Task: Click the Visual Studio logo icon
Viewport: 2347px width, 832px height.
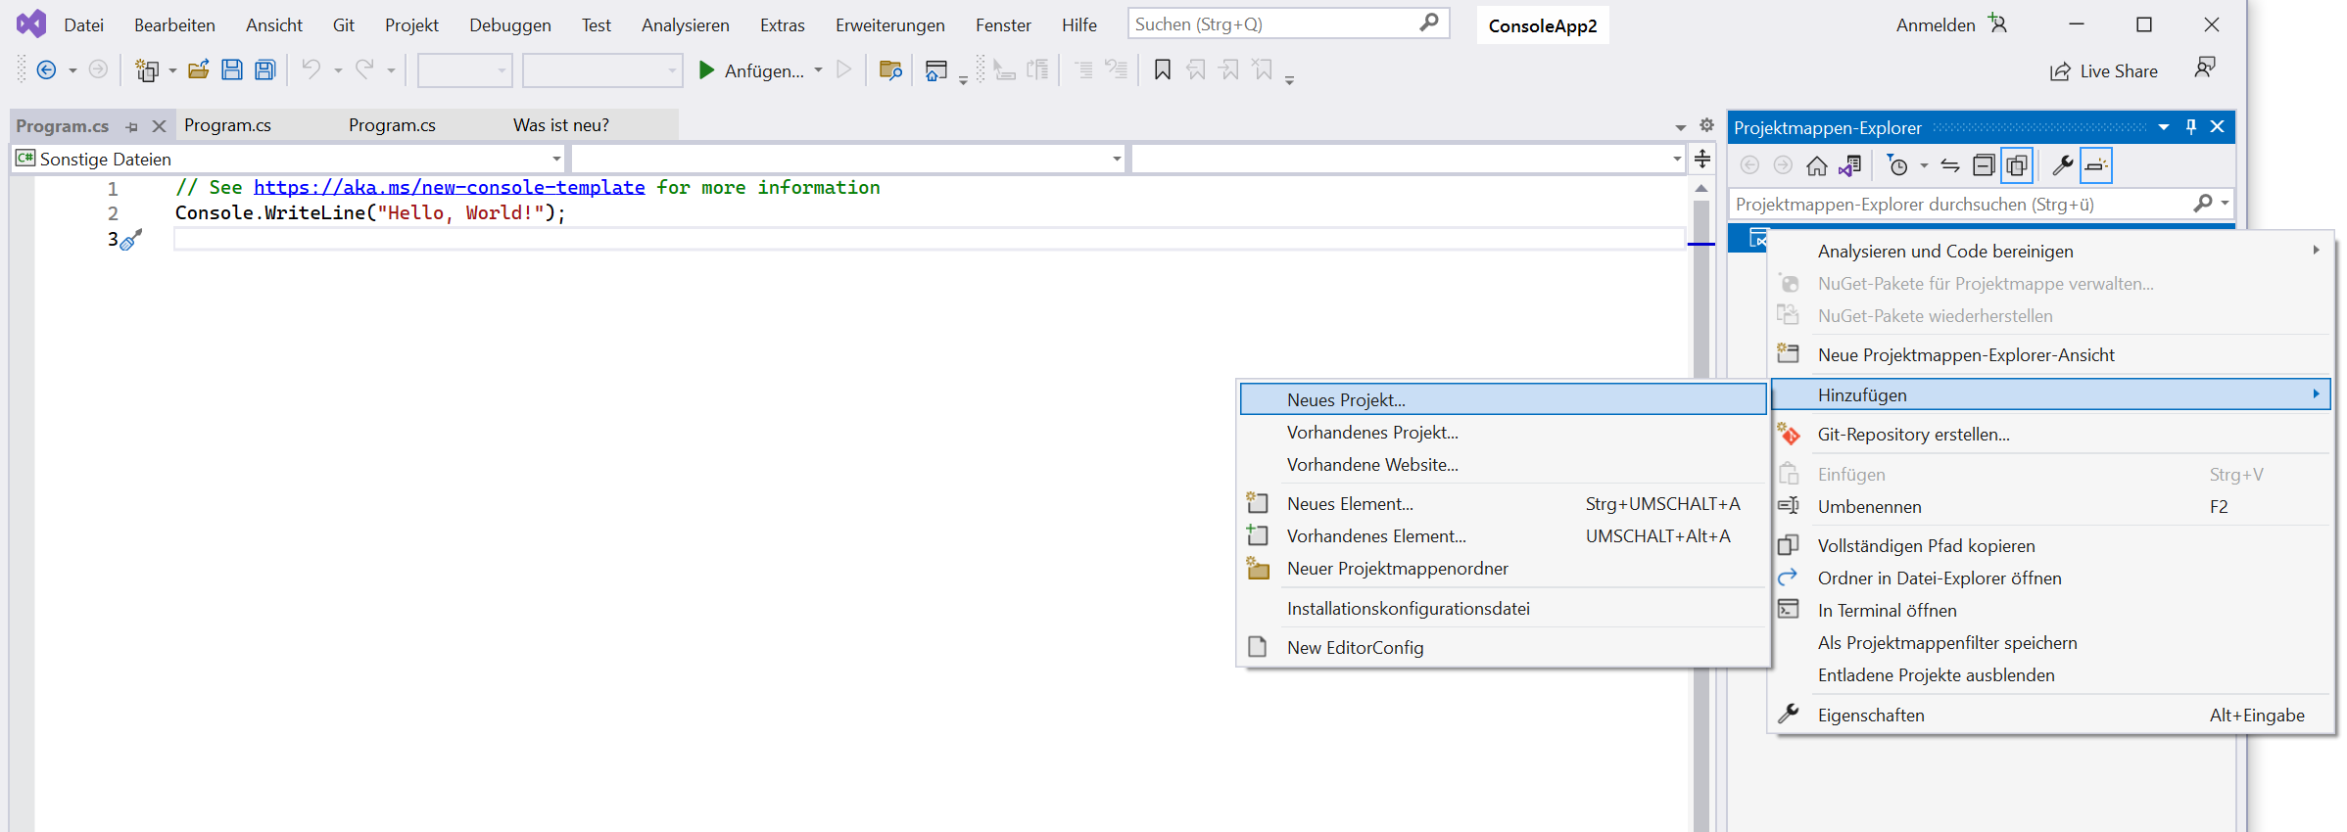Action: [31, 23]
